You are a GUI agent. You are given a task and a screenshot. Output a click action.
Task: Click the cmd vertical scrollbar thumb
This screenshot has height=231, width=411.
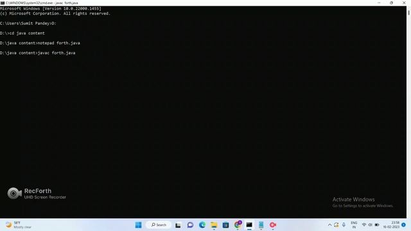coord(408,12)
